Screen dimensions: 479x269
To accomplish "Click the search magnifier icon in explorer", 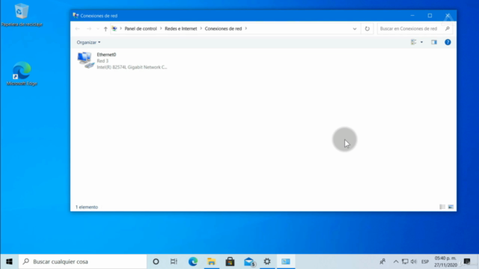I will [x=448, y=28].
